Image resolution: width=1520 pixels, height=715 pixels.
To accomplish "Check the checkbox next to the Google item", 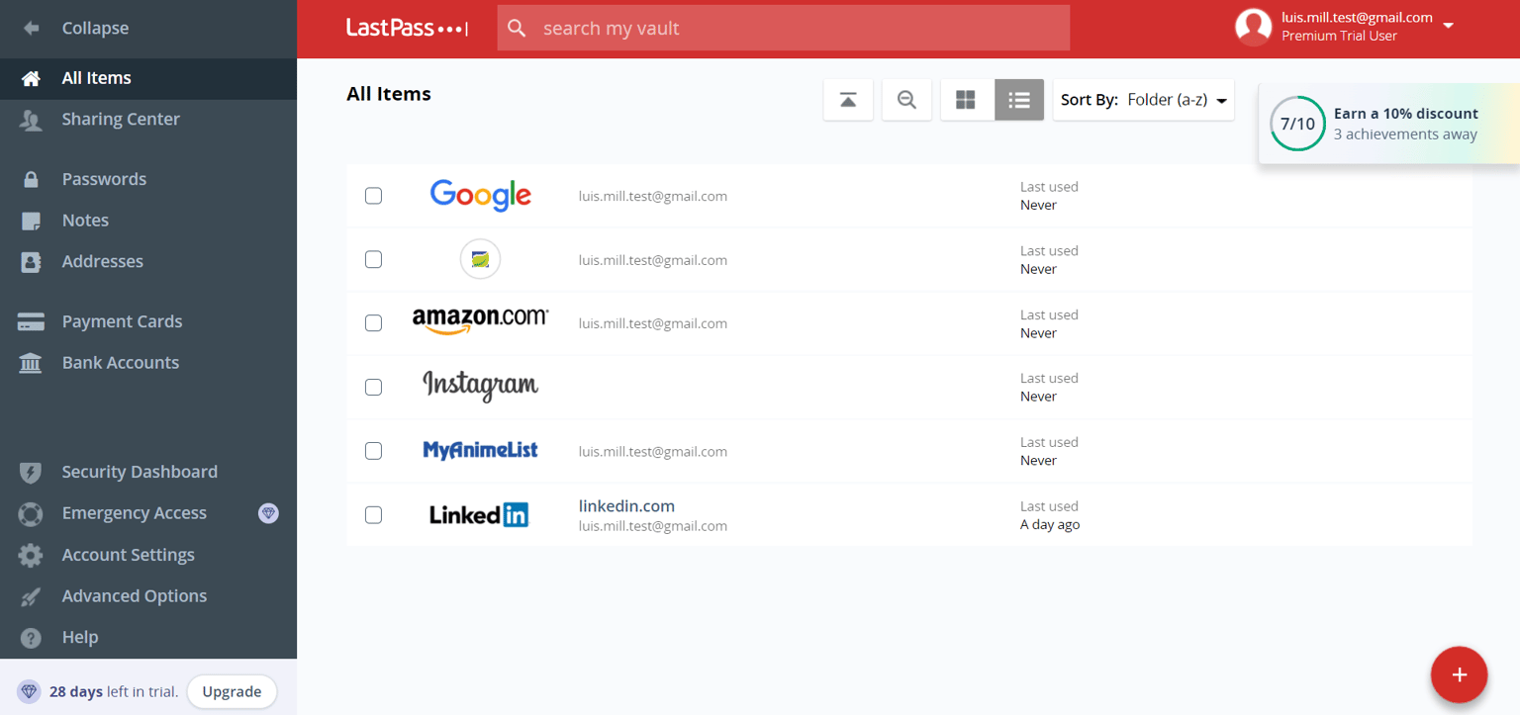I will coord(373,195).
